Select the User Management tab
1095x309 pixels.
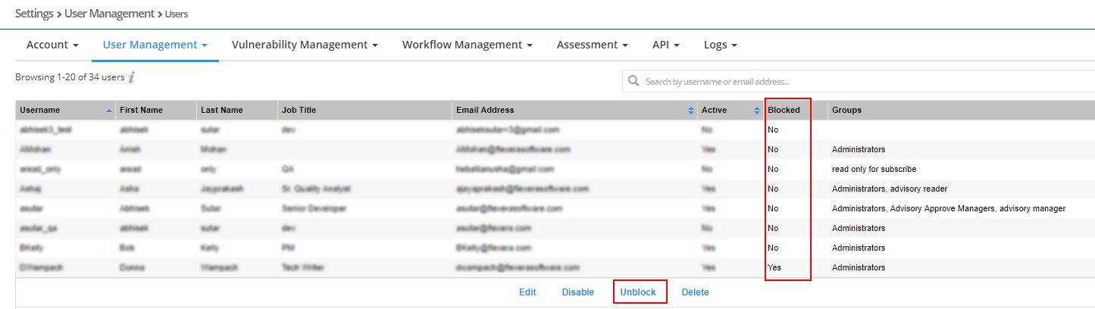point(155,45)
